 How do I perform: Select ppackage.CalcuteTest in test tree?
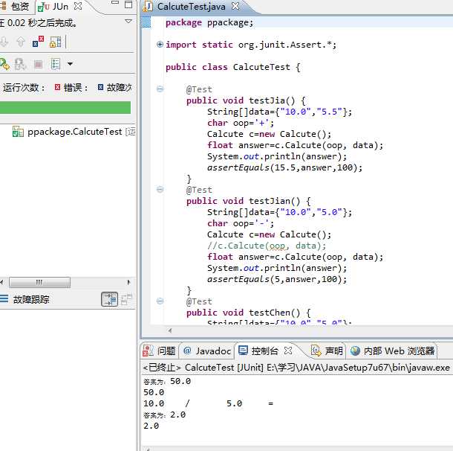(x=75, y=132)
